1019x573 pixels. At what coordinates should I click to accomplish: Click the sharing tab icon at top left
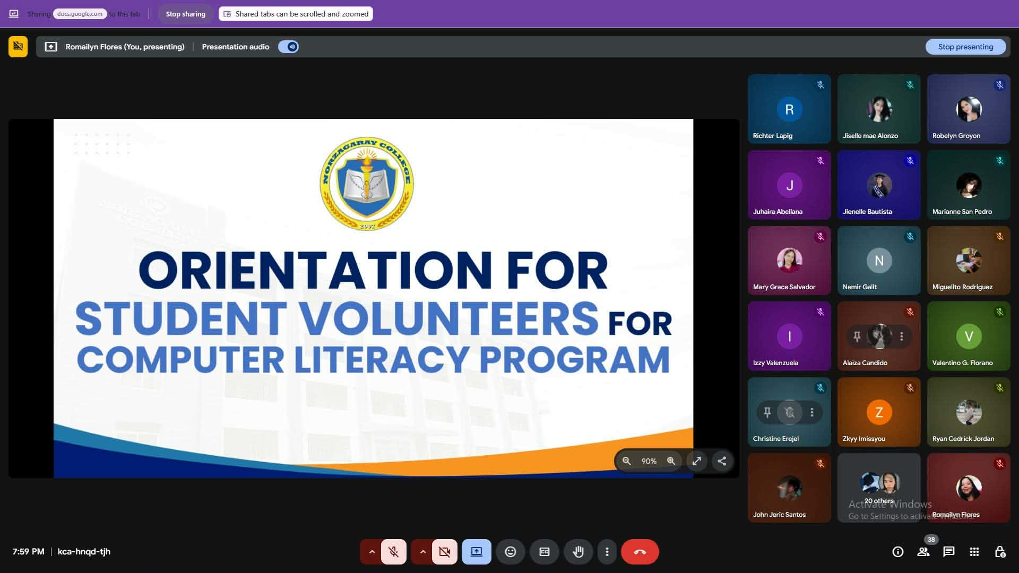(x=14, y=14)
